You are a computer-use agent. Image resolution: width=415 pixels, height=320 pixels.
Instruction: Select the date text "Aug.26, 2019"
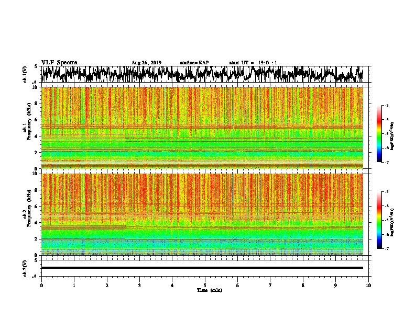[x=146, y=63]
